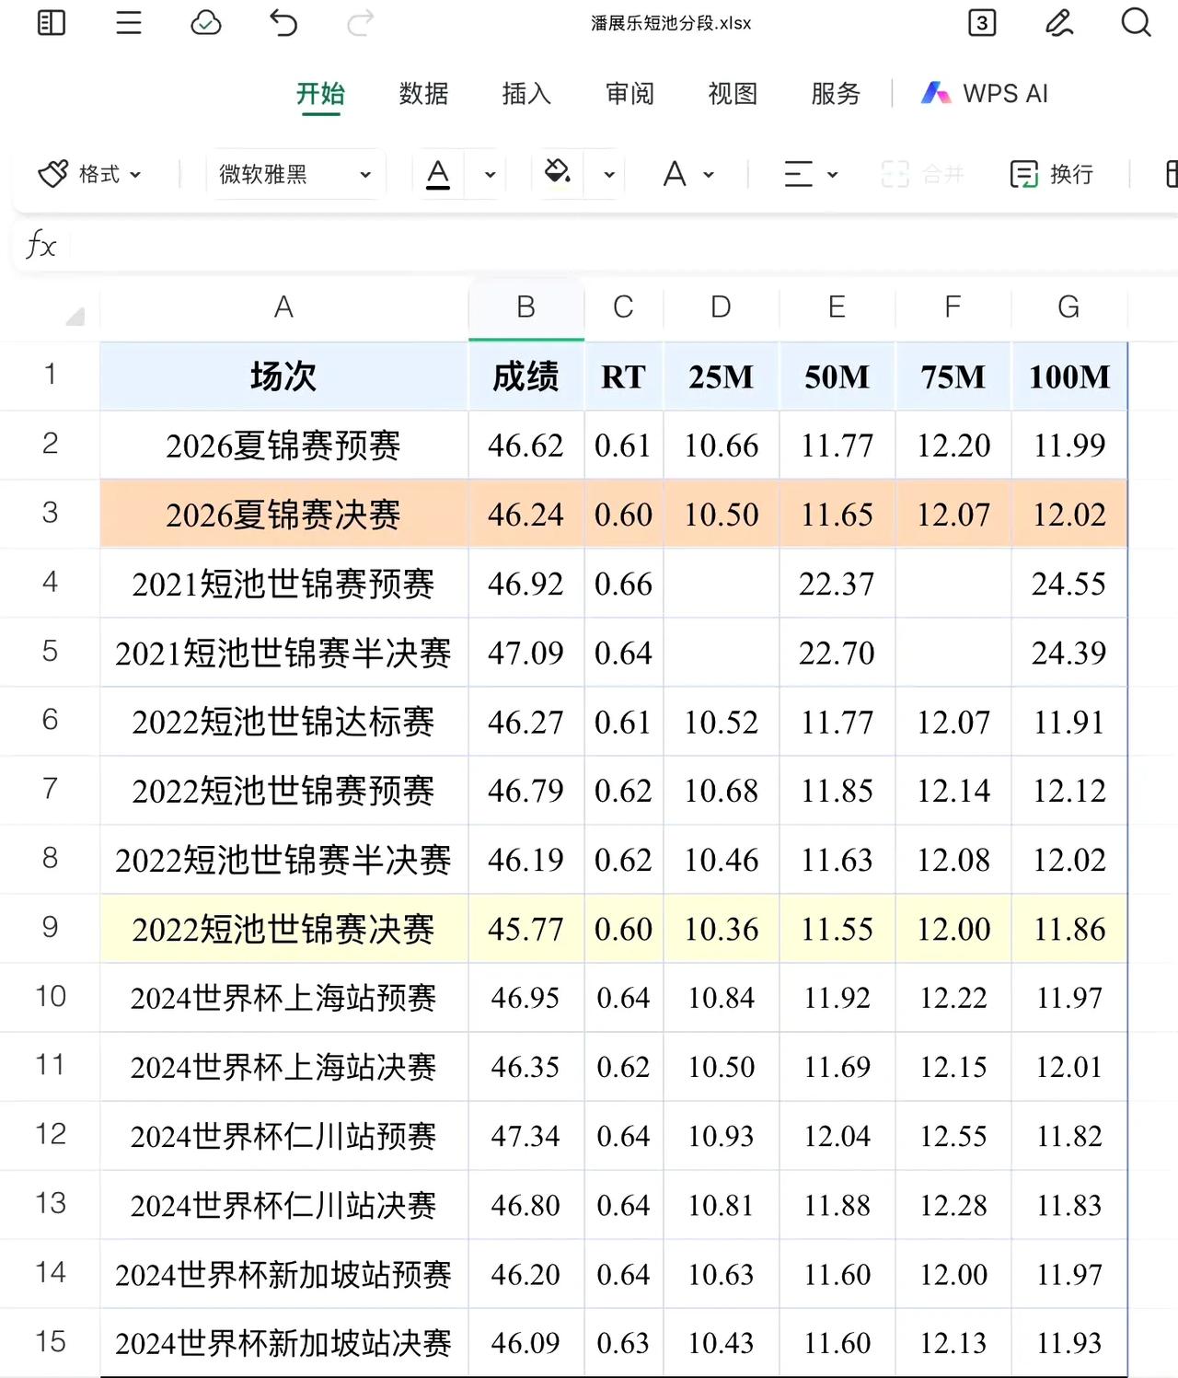Image resolution: width=1178 pixels, height=1378 pixels.
Task: Switch to the 插入 tab
Action: coord(526,93)
